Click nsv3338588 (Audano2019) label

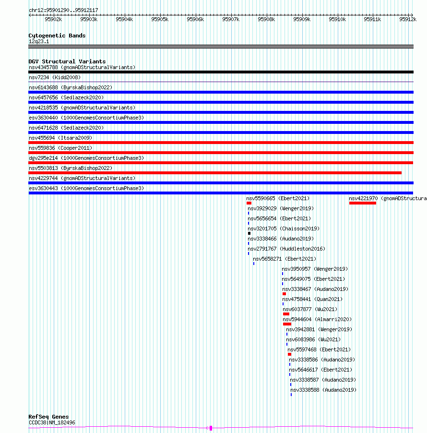tap(323, 390)
